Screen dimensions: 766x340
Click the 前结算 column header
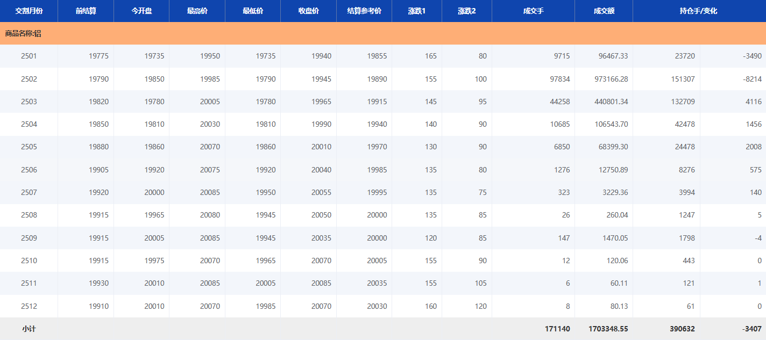coord(86,11)
